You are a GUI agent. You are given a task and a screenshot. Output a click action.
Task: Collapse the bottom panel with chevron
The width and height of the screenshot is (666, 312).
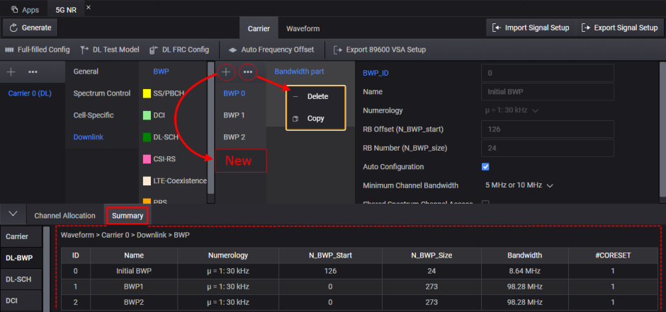click(x=13, y=213)
